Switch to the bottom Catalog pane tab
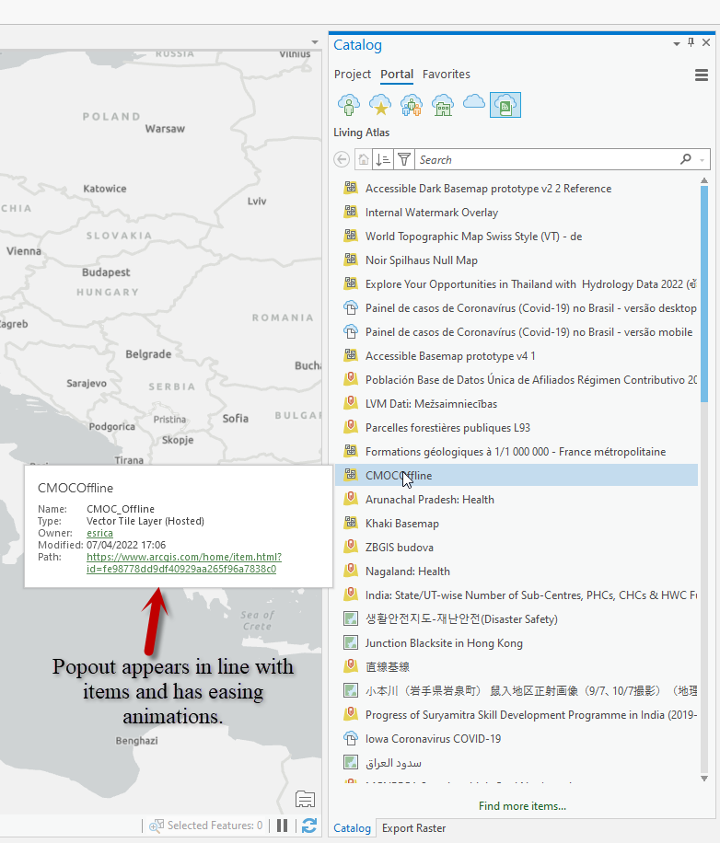 point(353,828)
